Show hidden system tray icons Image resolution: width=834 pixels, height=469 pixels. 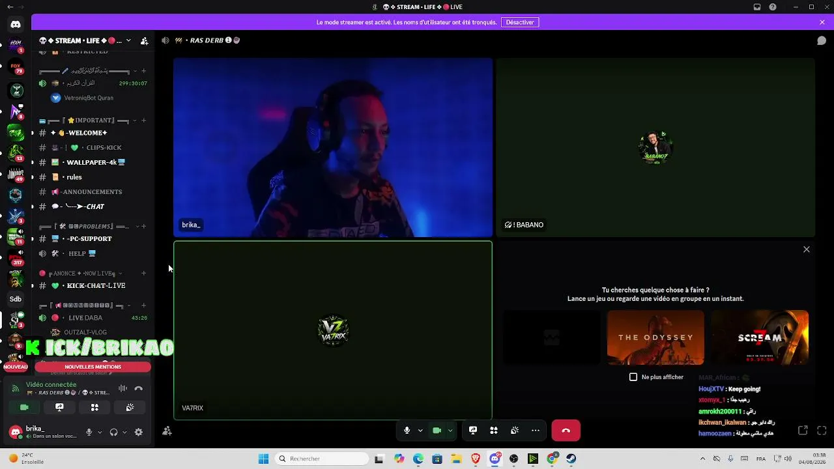pyautogui.click(x=702, y=459)
